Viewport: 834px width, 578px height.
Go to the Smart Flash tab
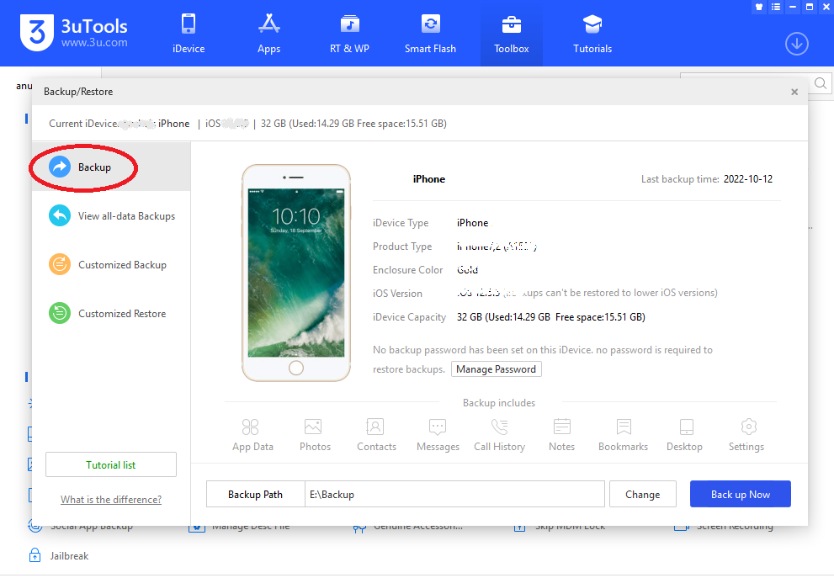[430, 34]
